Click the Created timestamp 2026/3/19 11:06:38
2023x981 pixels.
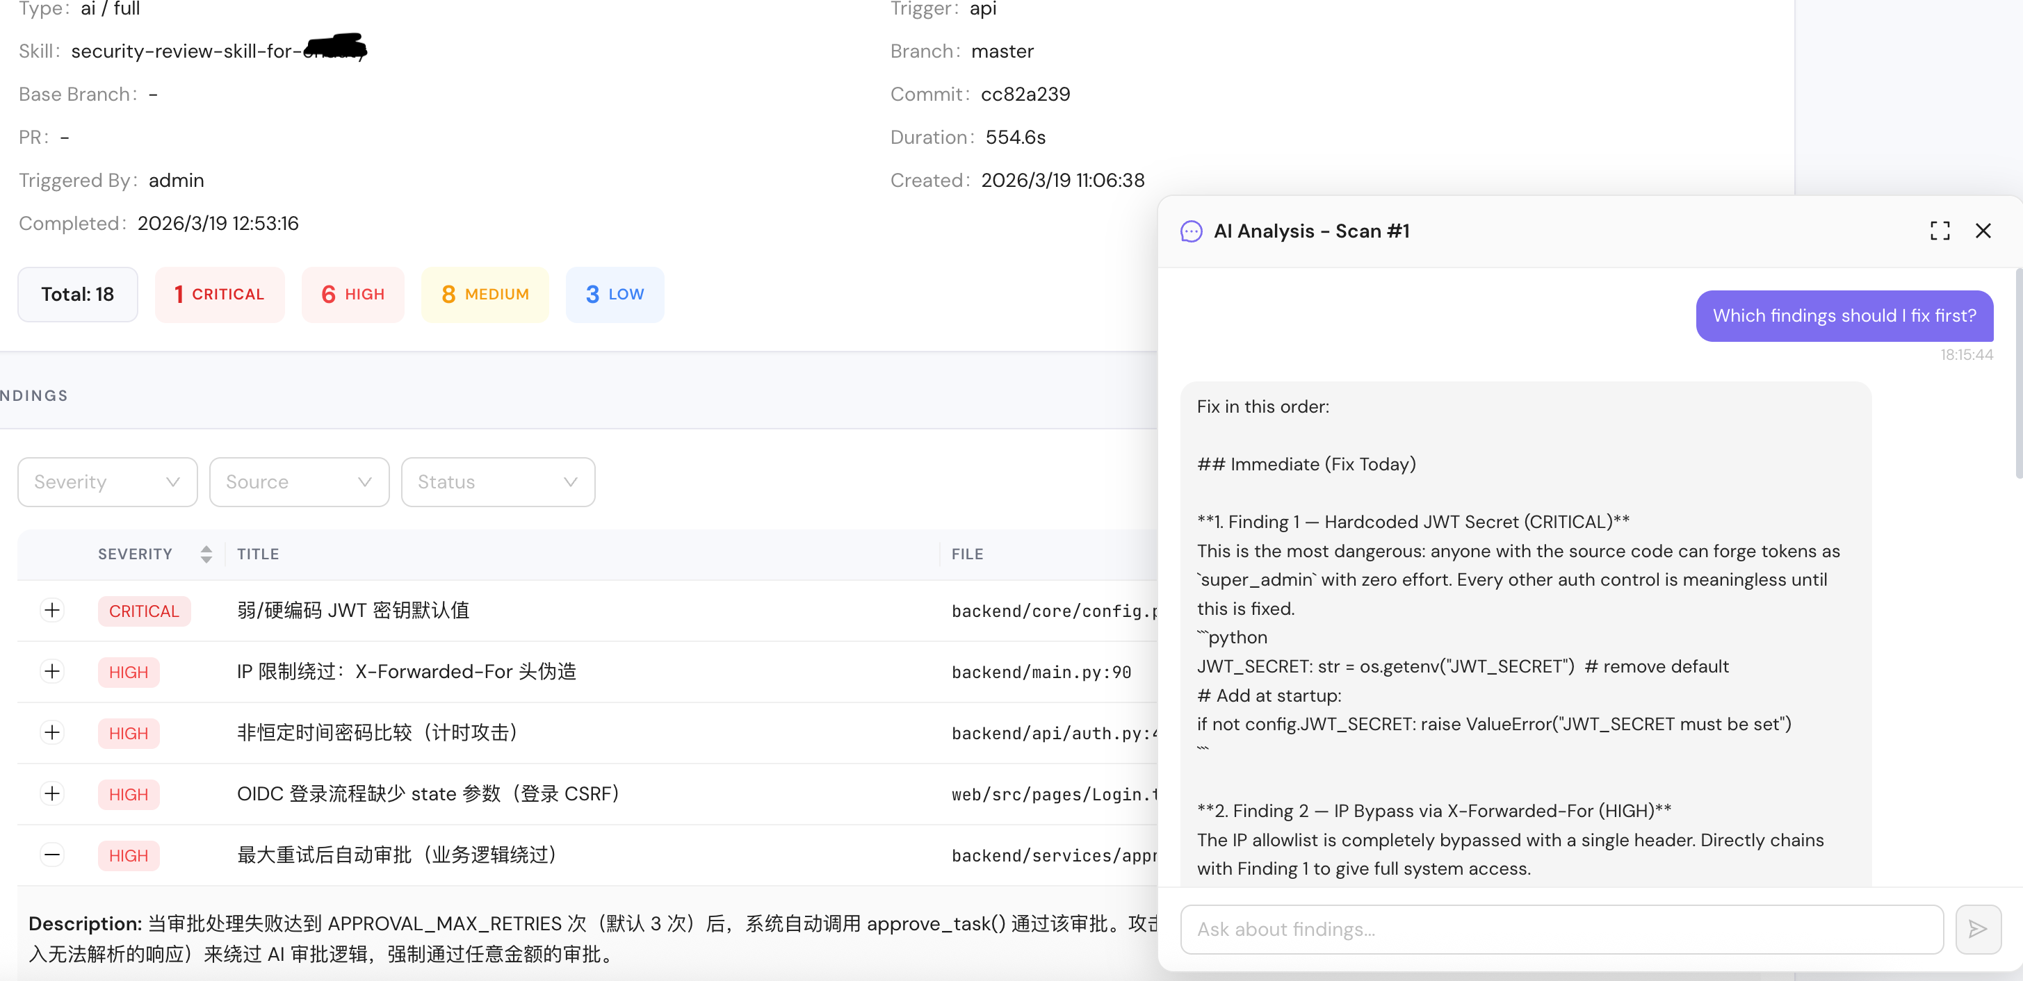pyautogui.click(x=1062, y=181)
